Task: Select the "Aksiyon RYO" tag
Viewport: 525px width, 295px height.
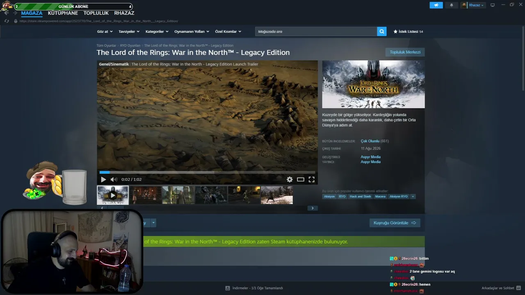Action: [x=399, y=197]
